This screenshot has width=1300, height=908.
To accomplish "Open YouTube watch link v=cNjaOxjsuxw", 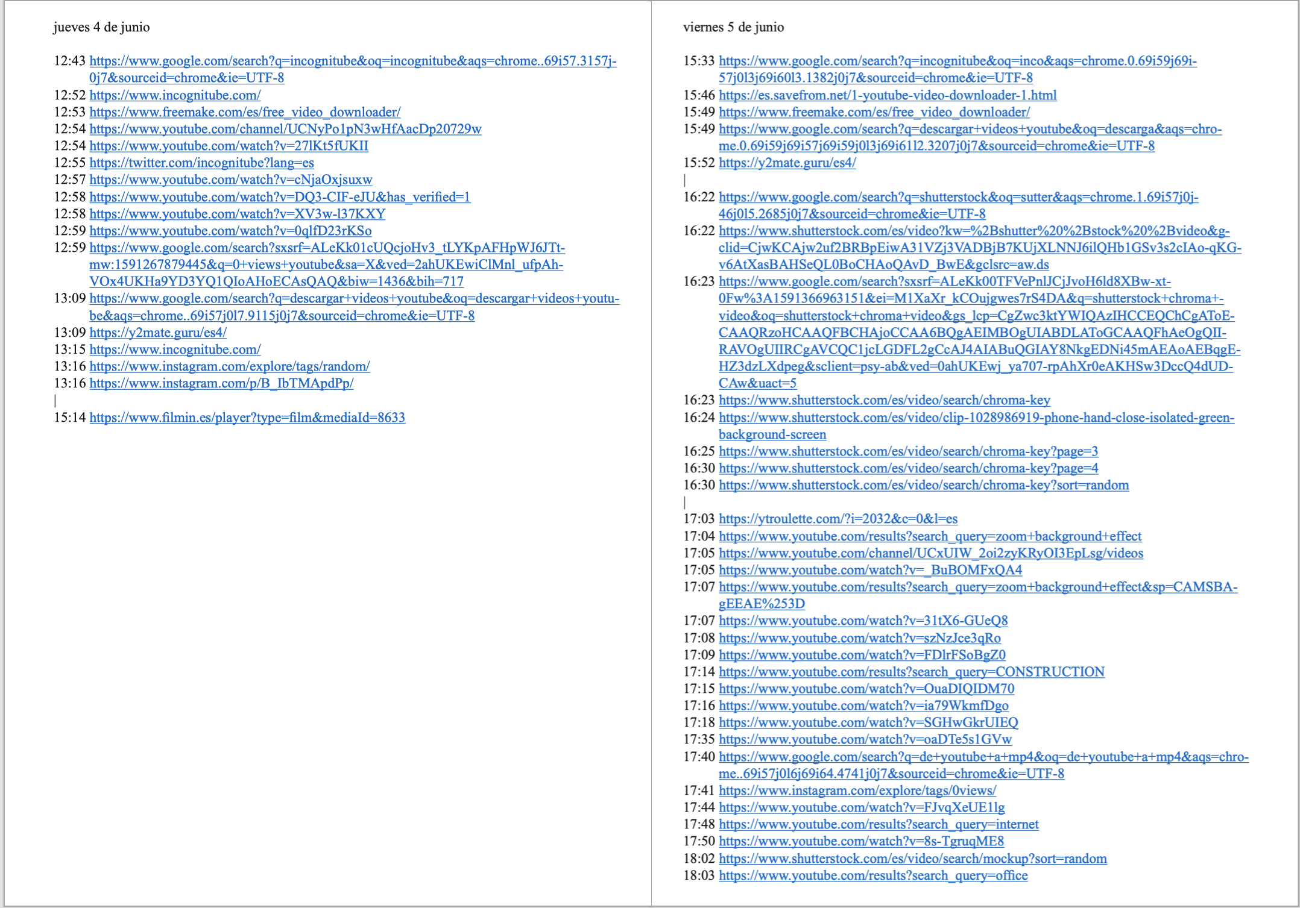I will pos(230,180).
